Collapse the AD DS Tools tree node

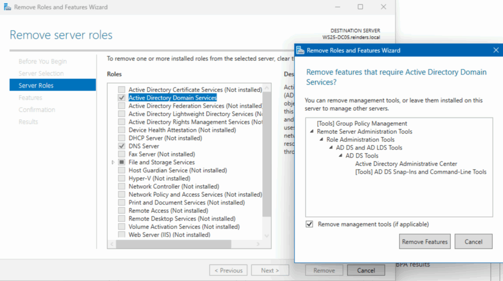point(340,155)
